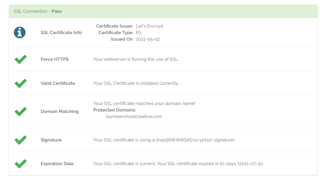Click the Force HTTPS label
The height and width of the screenshot is (180, 326).
tap(54, 59)
